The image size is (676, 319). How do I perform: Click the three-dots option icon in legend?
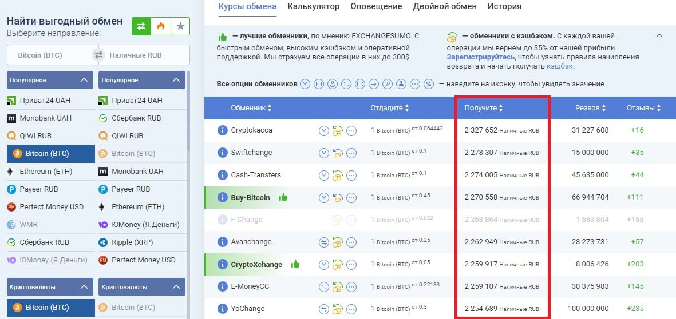(x=415, y=85)
